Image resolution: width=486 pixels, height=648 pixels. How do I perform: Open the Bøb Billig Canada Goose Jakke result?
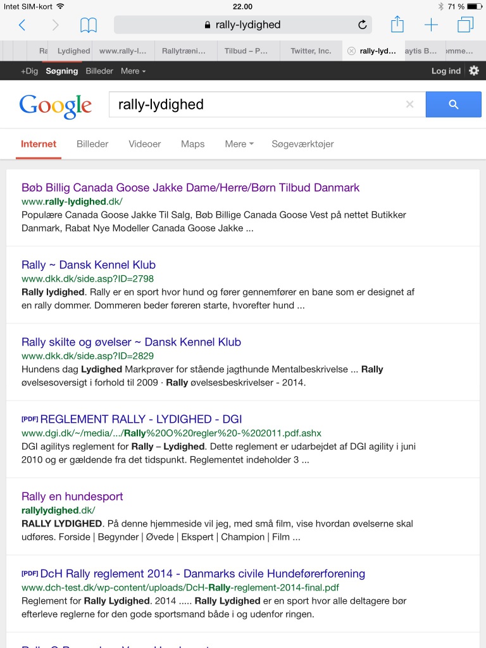coord(190,187)
